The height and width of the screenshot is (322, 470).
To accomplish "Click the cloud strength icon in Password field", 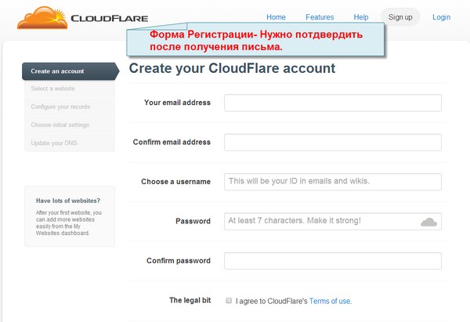I will click(x=428, y=223).
